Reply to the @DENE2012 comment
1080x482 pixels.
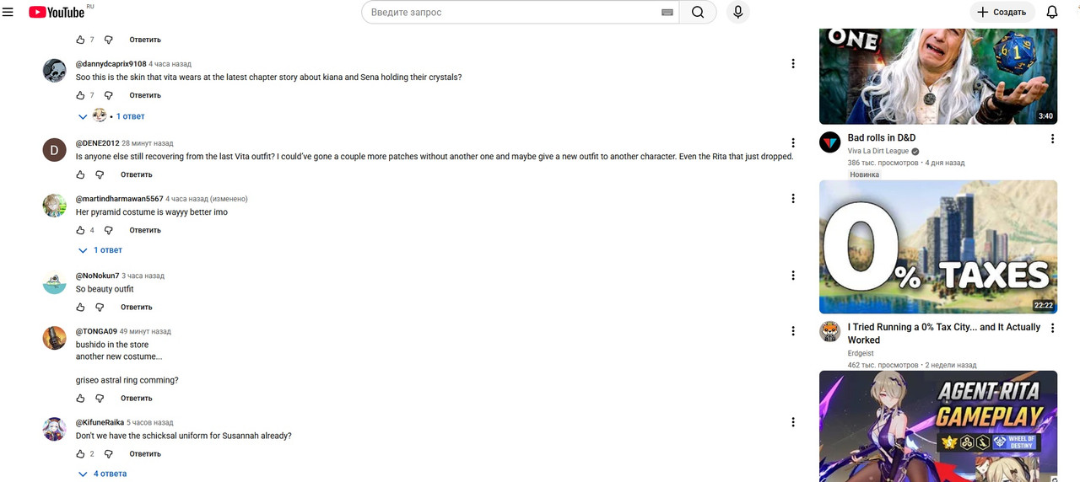click(137, 174)
